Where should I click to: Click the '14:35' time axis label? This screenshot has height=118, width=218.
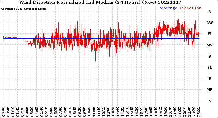pos(122,112)
